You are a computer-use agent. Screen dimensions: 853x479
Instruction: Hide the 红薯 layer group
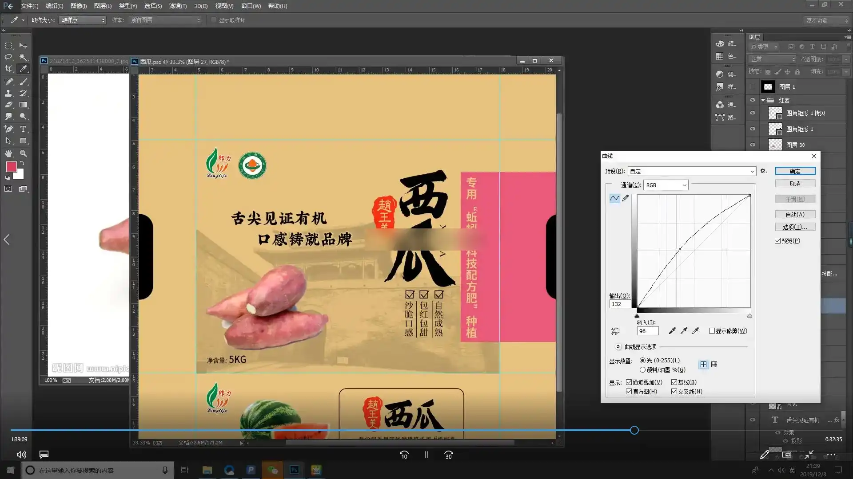[753, 100]
